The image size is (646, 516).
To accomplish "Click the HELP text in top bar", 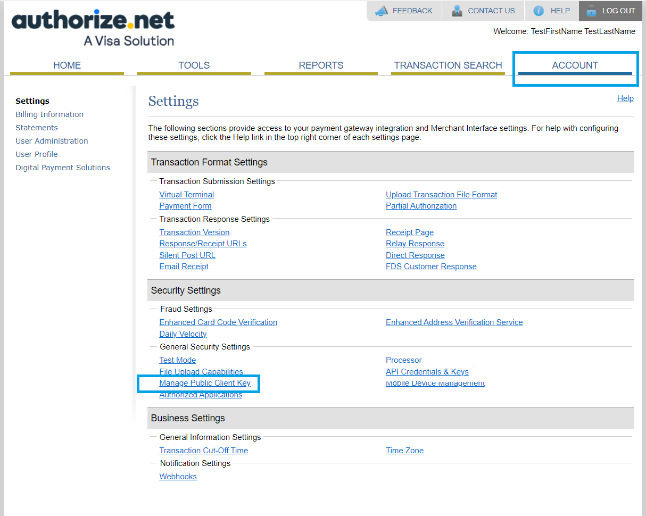I will click(560, 11).
